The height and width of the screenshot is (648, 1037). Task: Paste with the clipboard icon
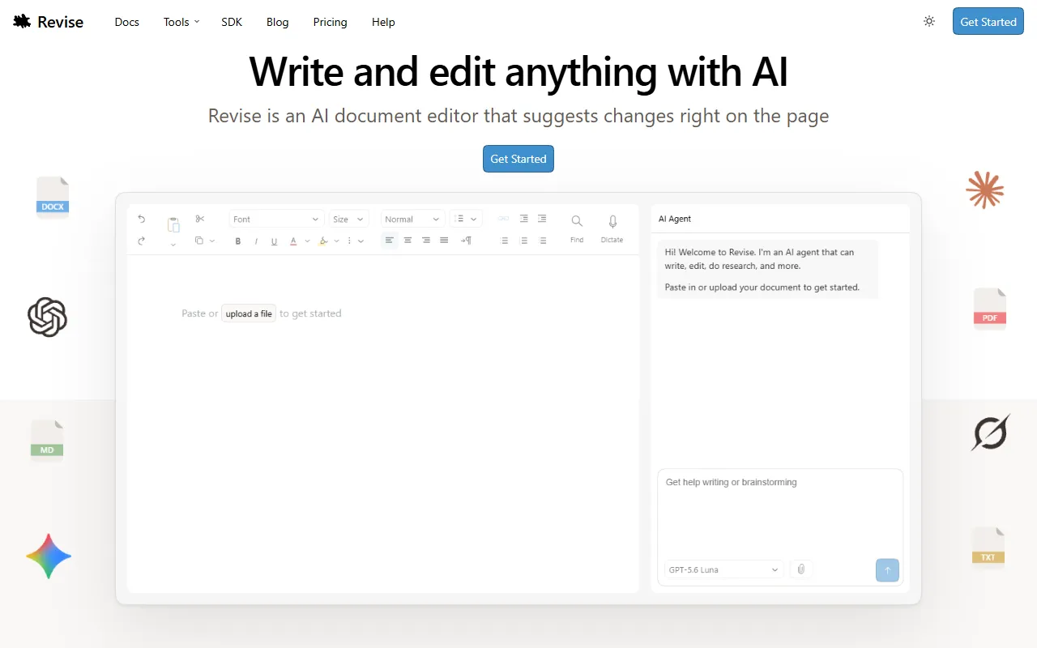click(173, 225)
